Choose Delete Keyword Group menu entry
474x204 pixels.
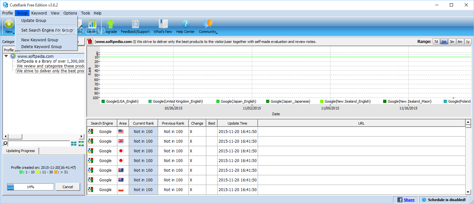[46, 46]
